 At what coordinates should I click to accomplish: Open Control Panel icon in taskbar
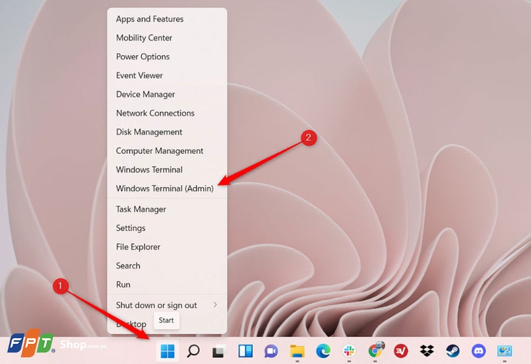pyautogui.click(x=504, y=351)
